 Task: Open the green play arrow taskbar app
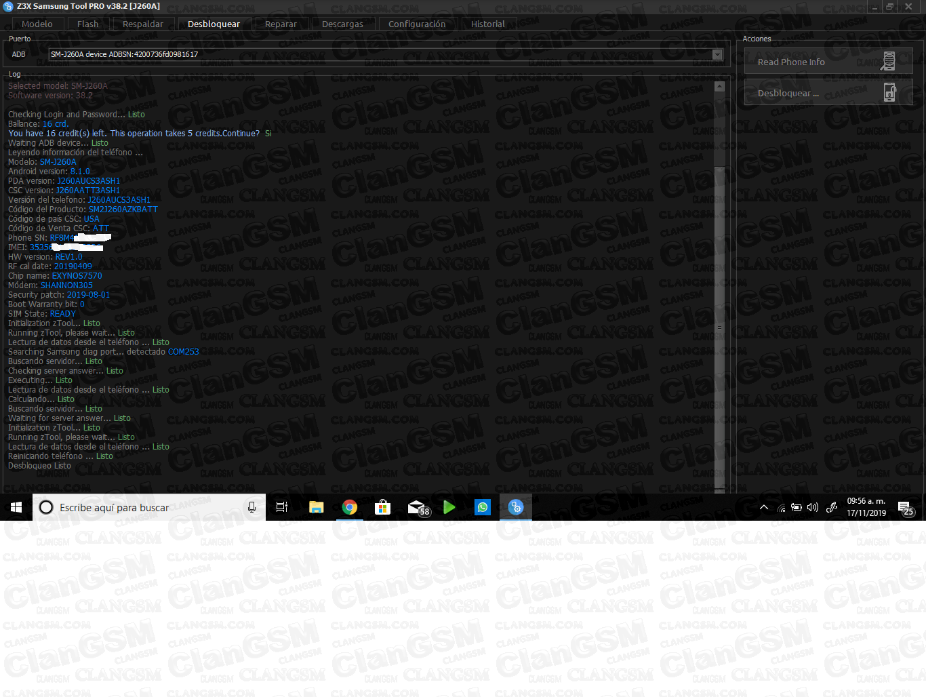point(449,507)
